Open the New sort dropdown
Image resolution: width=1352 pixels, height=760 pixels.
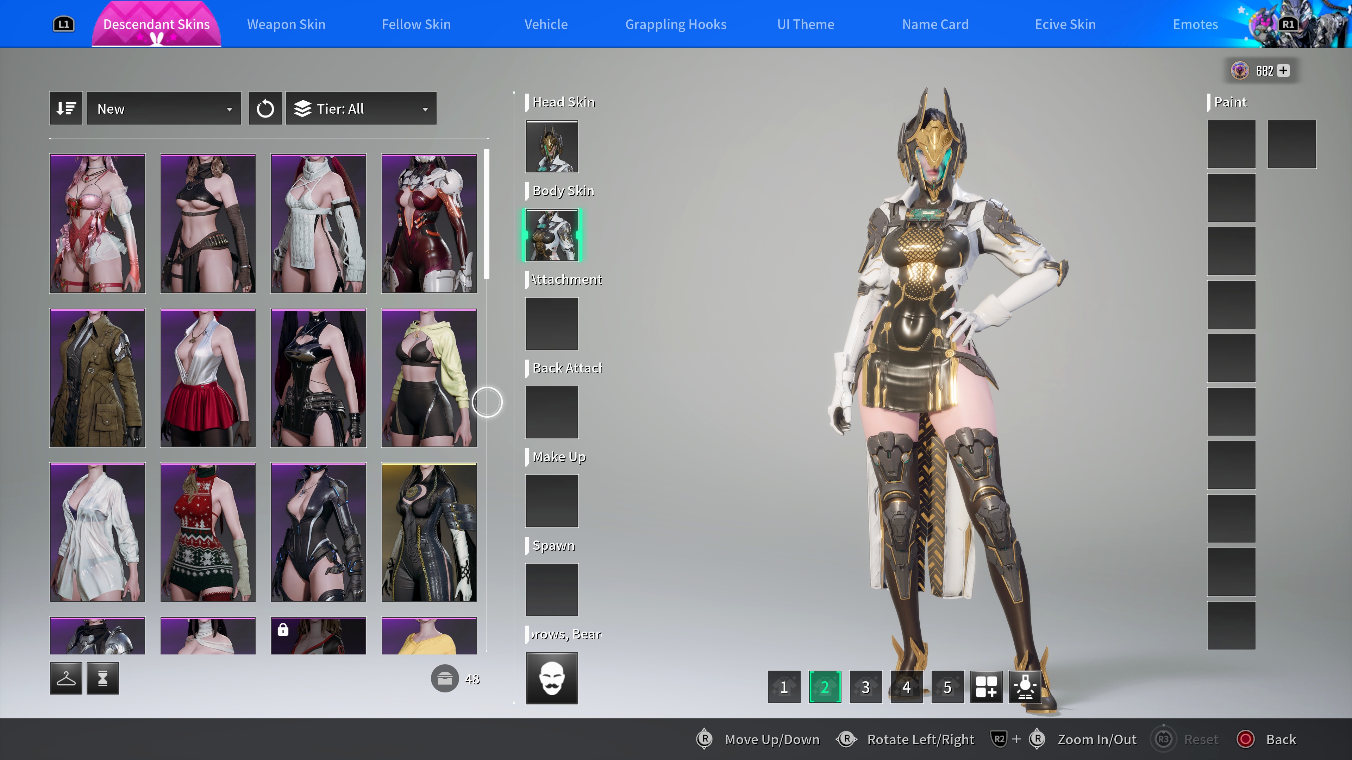tap(164, 109)
